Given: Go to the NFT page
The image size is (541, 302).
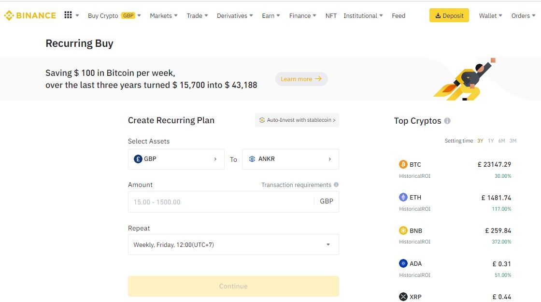Looking at the screenshot, I should coord(331,15).
